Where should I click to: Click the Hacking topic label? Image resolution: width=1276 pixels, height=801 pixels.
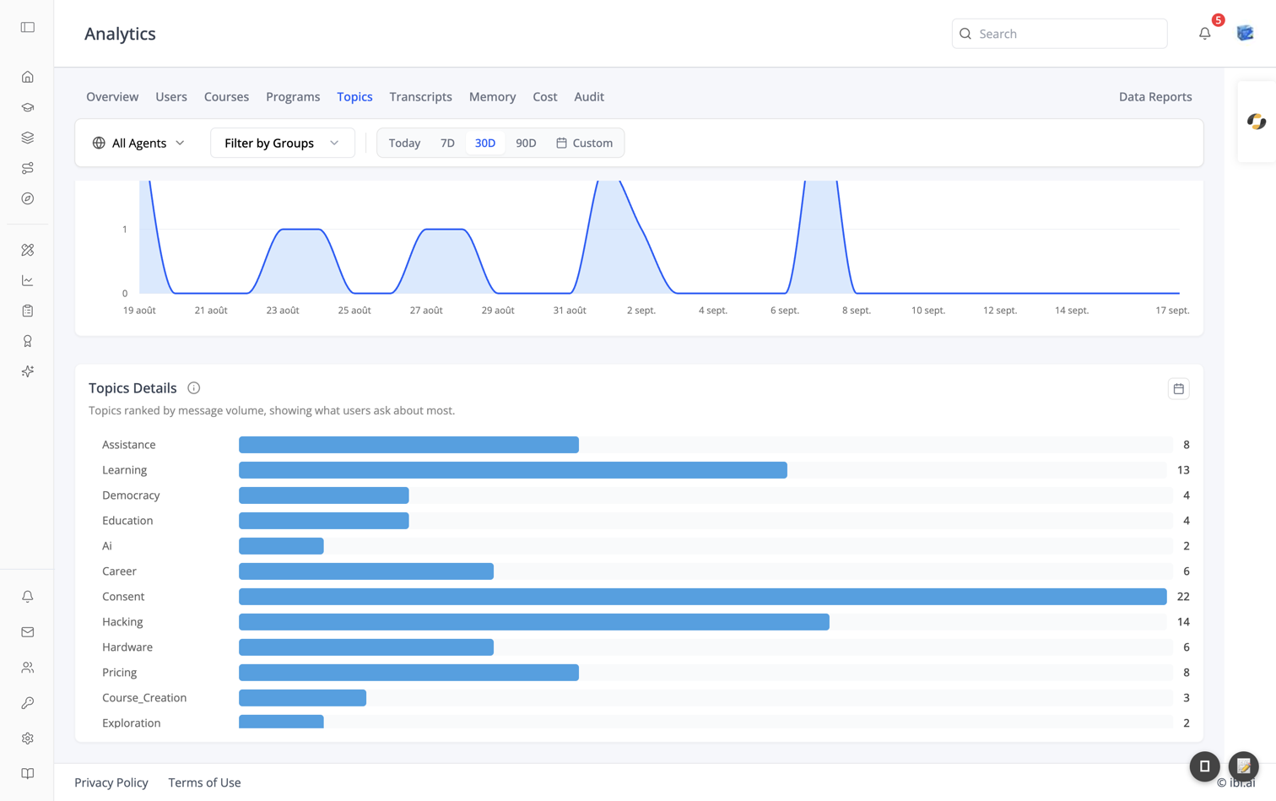point(122,622)
